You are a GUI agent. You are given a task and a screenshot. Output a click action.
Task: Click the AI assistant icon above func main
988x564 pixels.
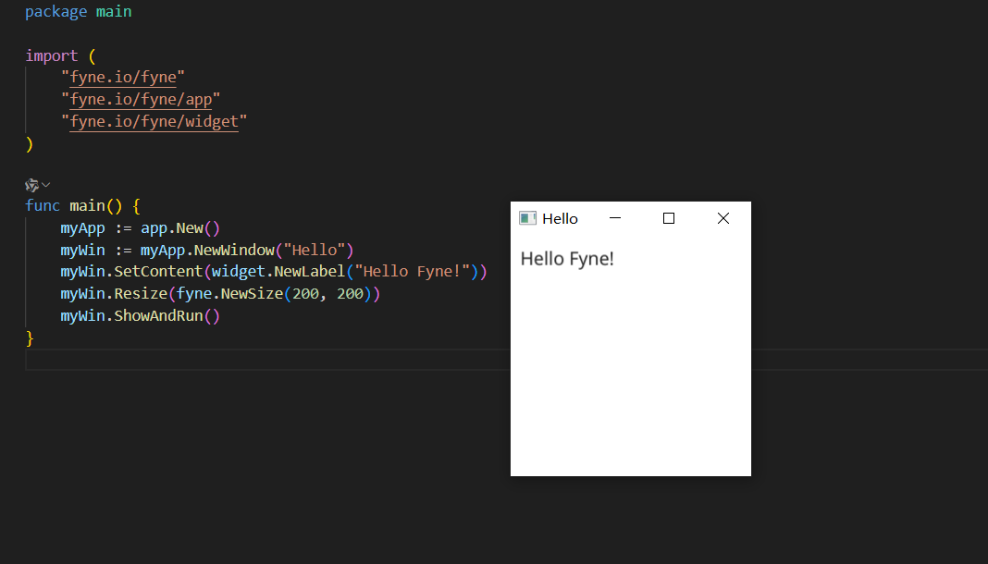[x=31, y=185]
